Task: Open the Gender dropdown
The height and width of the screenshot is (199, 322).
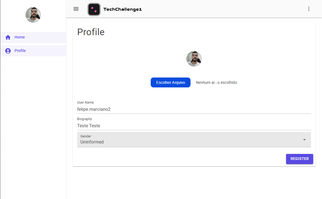Action: click(x=194, y=140)
